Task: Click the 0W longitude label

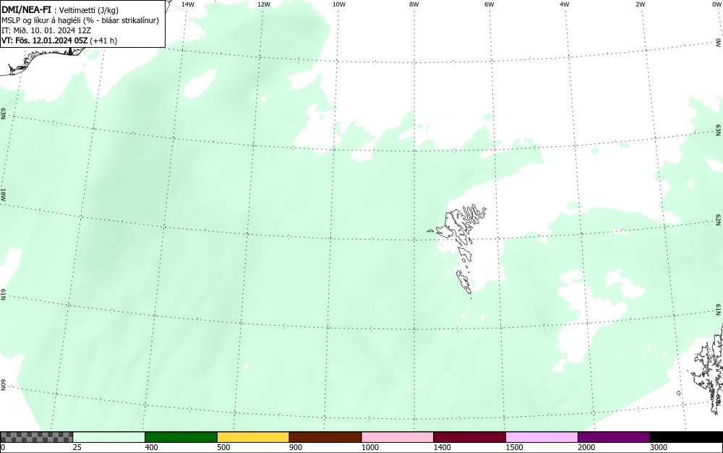Action: point(716,4)
